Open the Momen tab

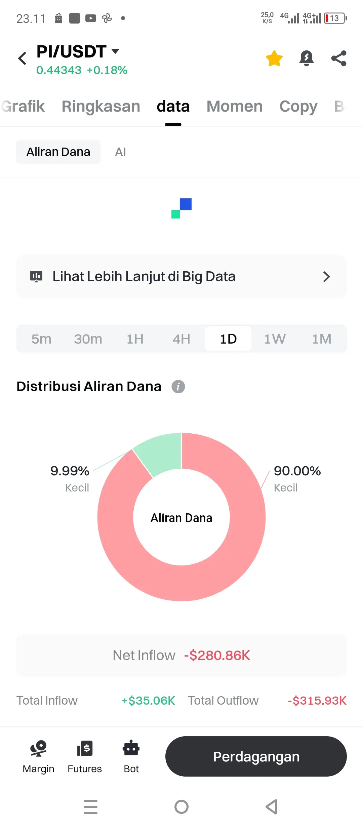click(235, 106)
